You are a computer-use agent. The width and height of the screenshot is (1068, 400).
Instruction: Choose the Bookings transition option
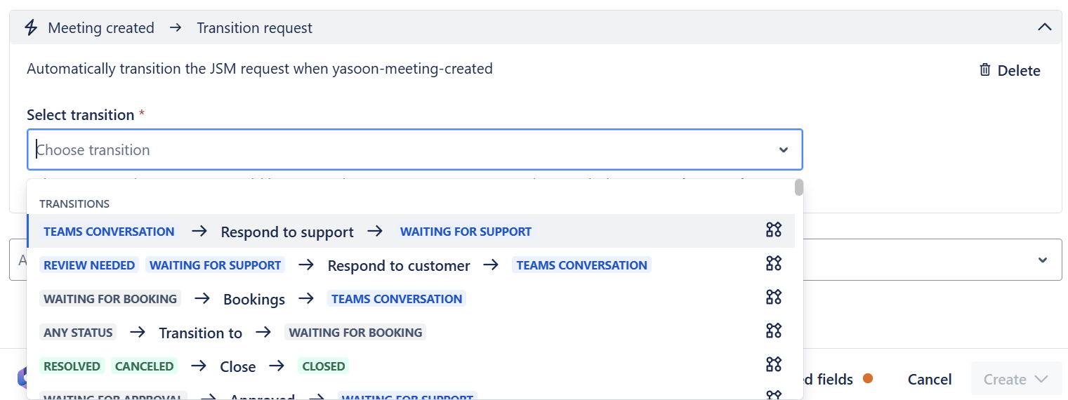[x=253, y=299]
